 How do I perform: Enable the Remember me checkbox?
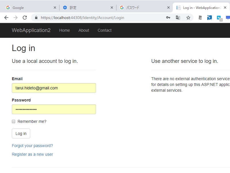point(13,121)
